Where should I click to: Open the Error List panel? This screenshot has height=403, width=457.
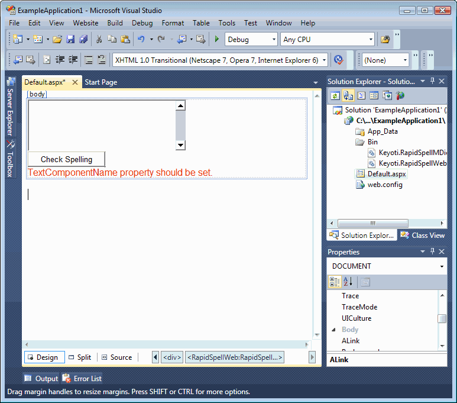point(82,379)
